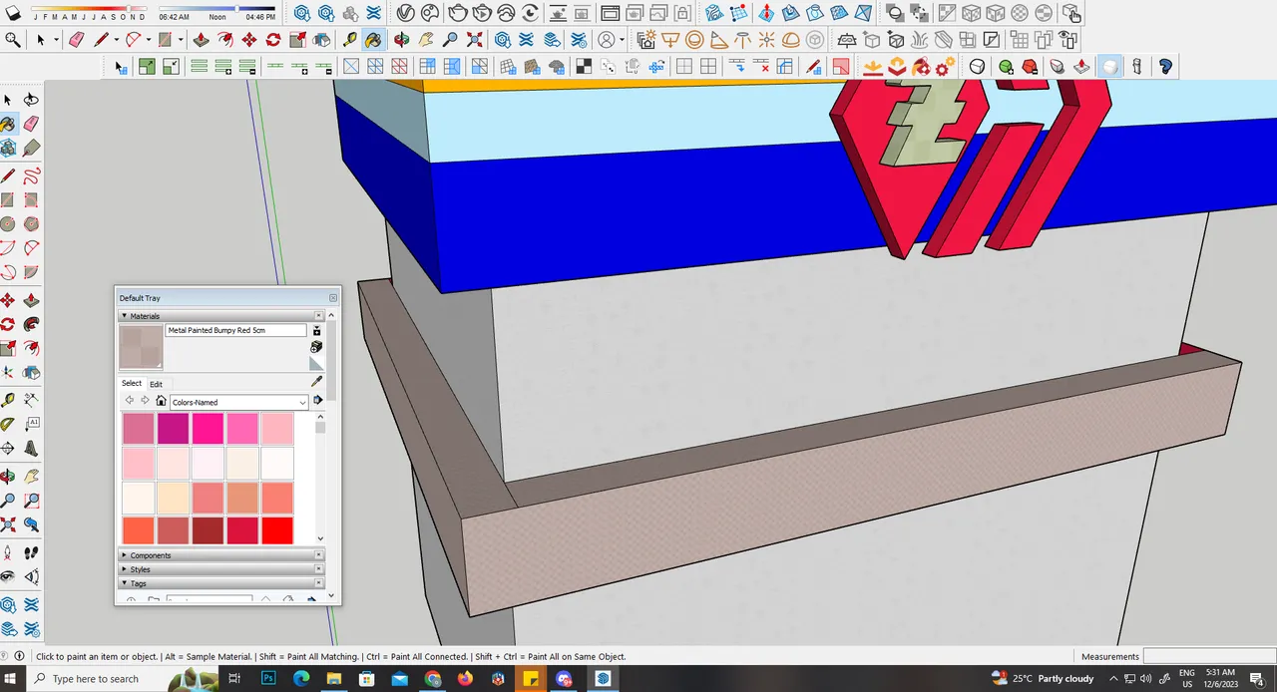Toggle the checkered-sphere face style icon
1277x692 pixels.
tap(1020, 13)
